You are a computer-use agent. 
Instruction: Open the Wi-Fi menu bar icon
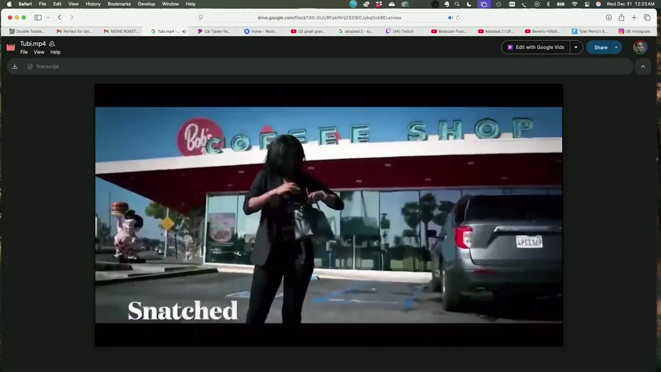(575, 4)
